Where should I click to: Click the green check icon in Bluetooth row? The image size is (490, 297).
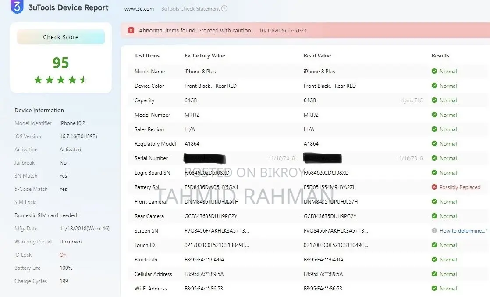pos(434,259)
